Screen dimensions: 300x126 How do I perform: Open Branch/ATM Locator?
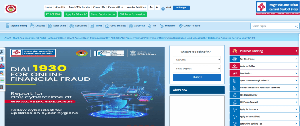pos(79,7)
